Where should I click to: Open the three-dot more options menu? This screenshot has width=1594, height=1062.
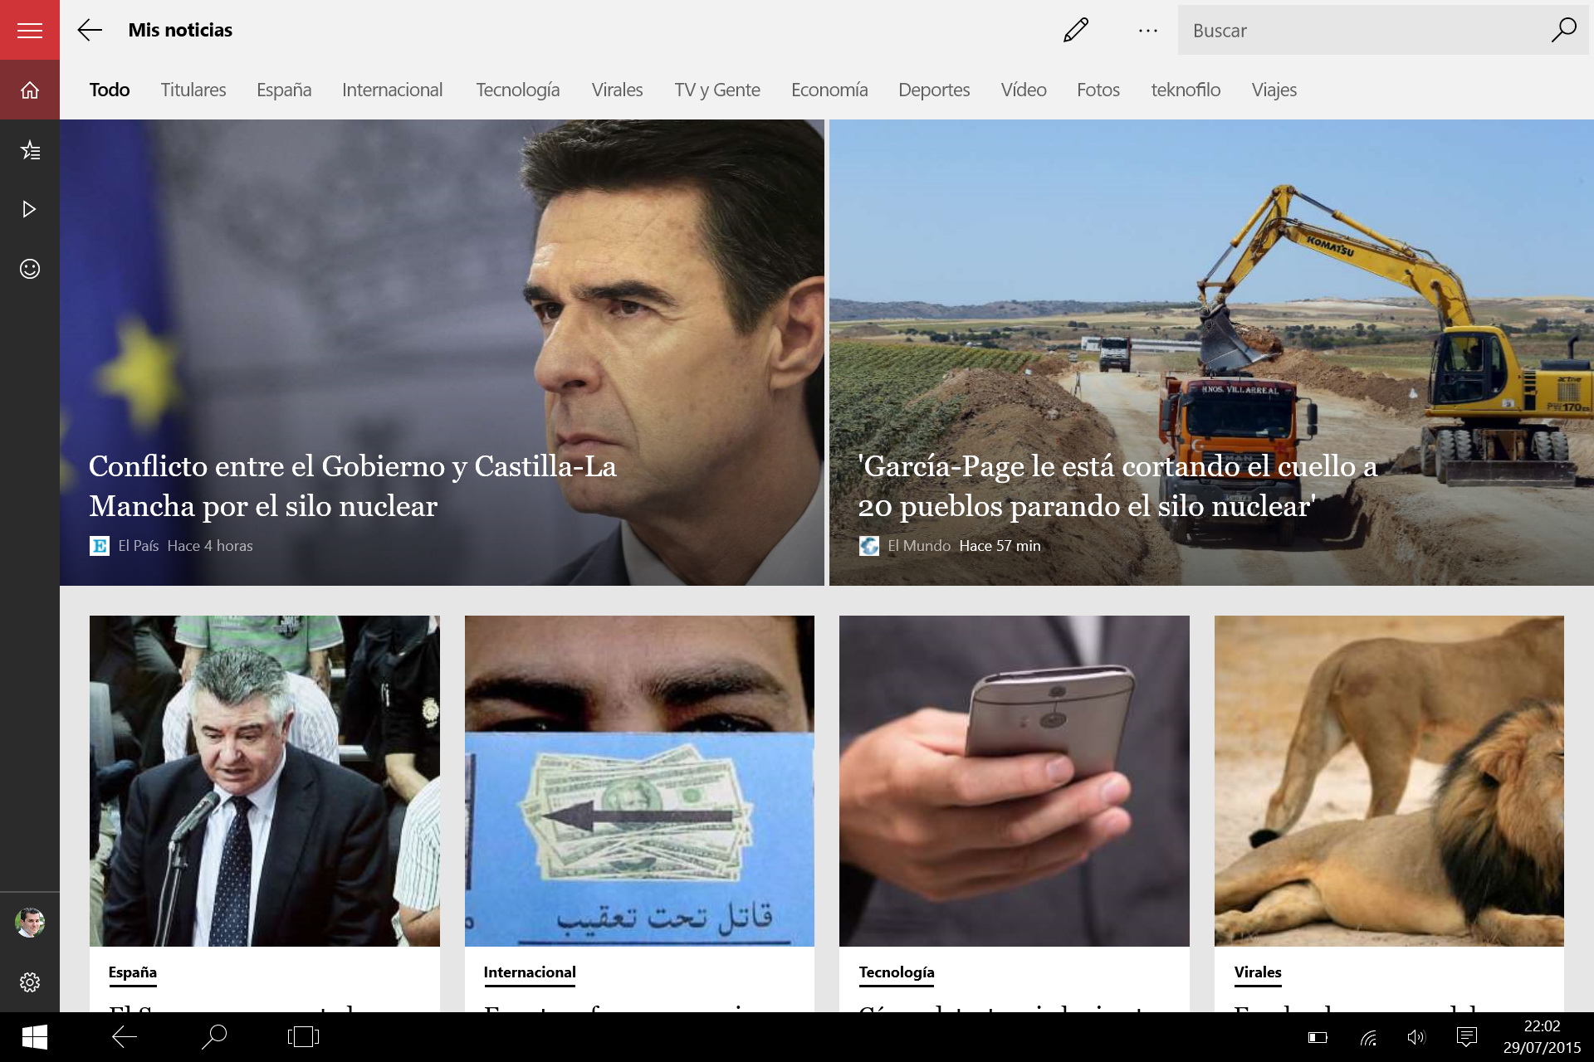tap(1148, 31)
